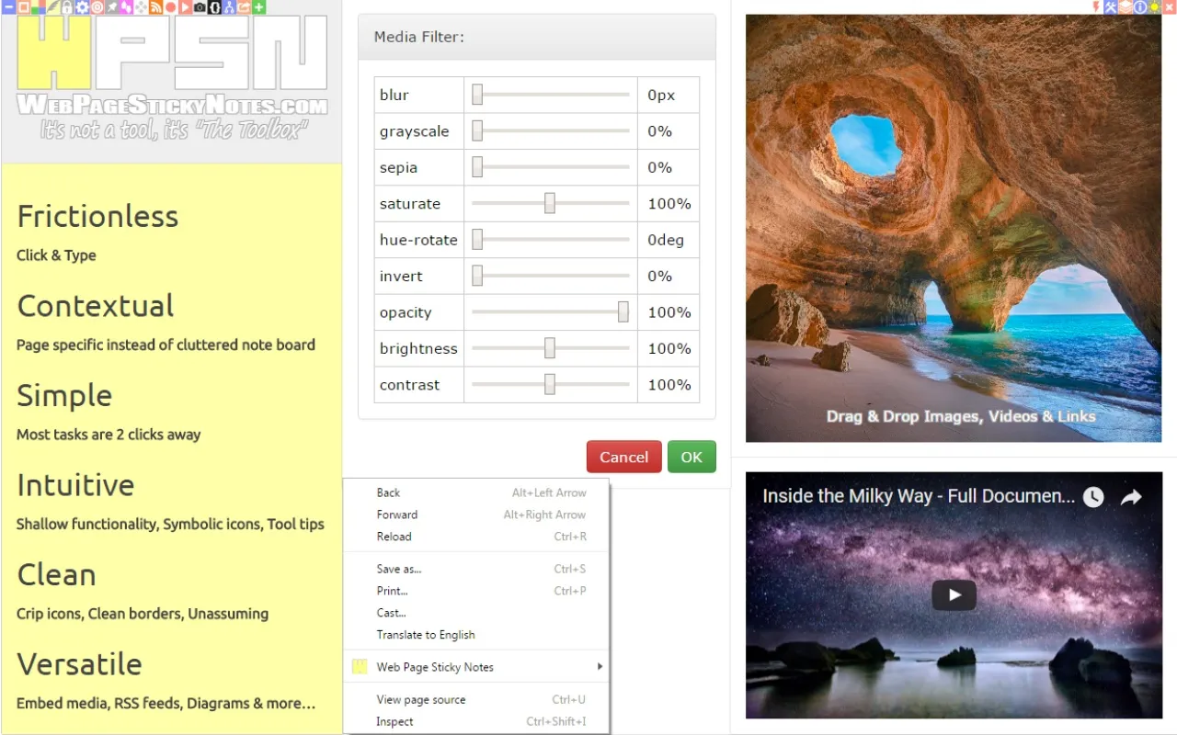Open the tools icon in the top right
Screen dimensions: 1177x735
[1110, 7]
